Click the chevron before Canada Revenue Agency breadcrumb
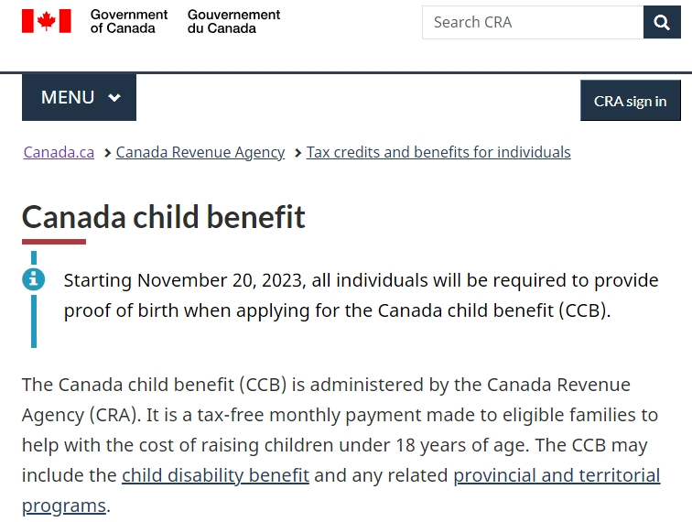 (x=107, y=153)
